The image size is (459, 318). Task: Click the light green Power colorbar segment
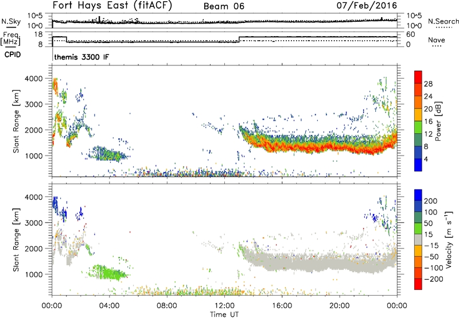pos(418,127)
